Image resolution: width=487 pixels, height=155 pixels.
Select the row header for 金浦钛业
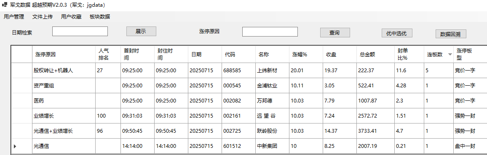pyautogui.click(x=22, y=86)
